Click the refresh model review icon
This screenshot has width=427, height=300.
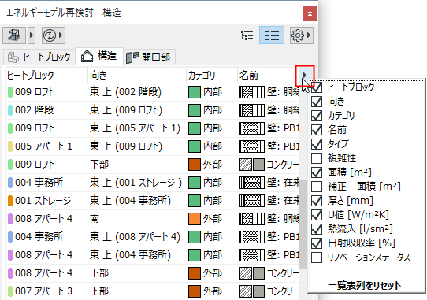[50, 35]
